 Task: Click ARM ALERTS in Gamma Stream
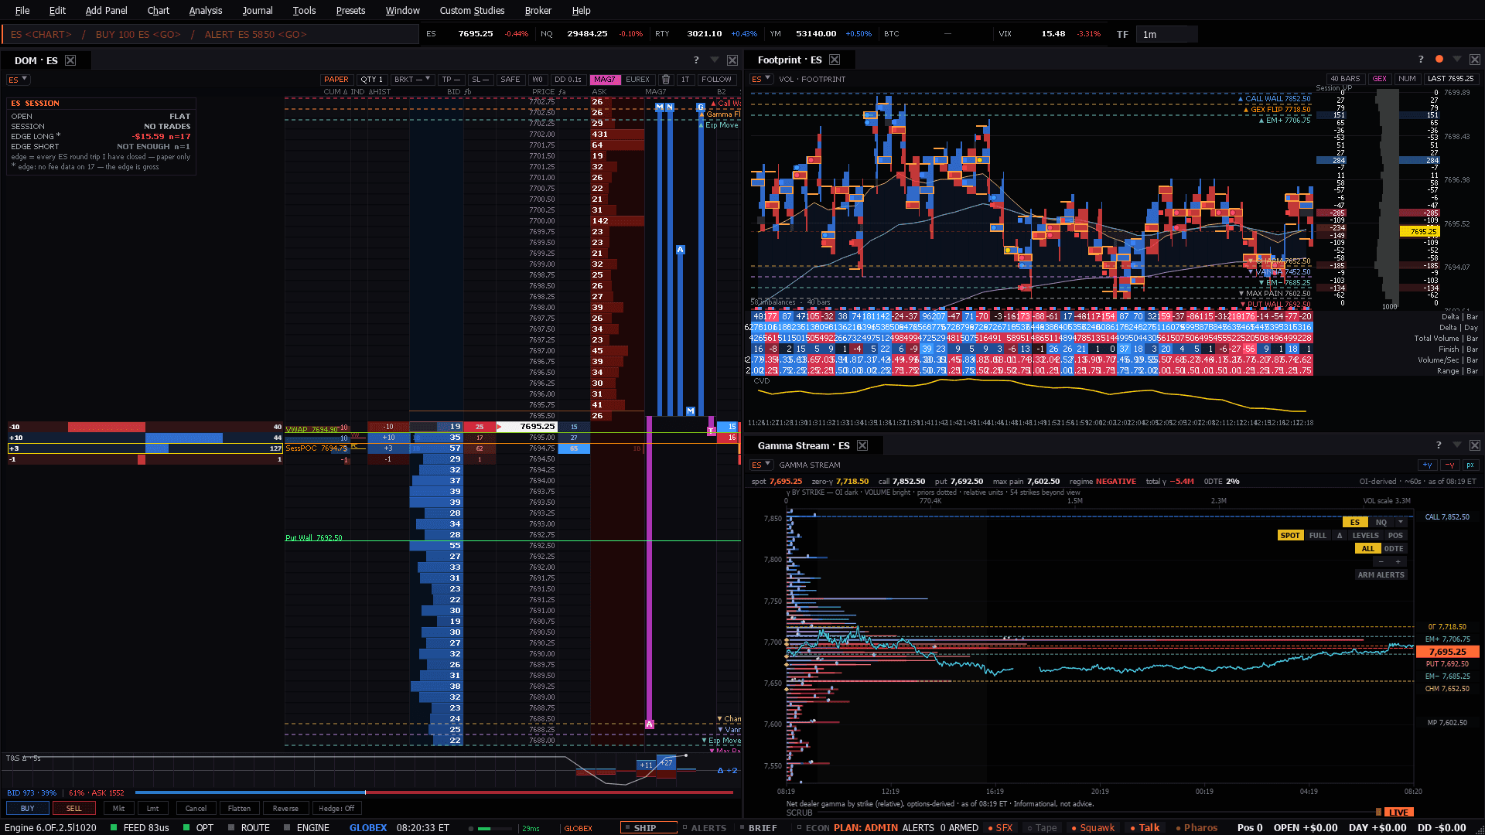click(x=1381, y=575)
